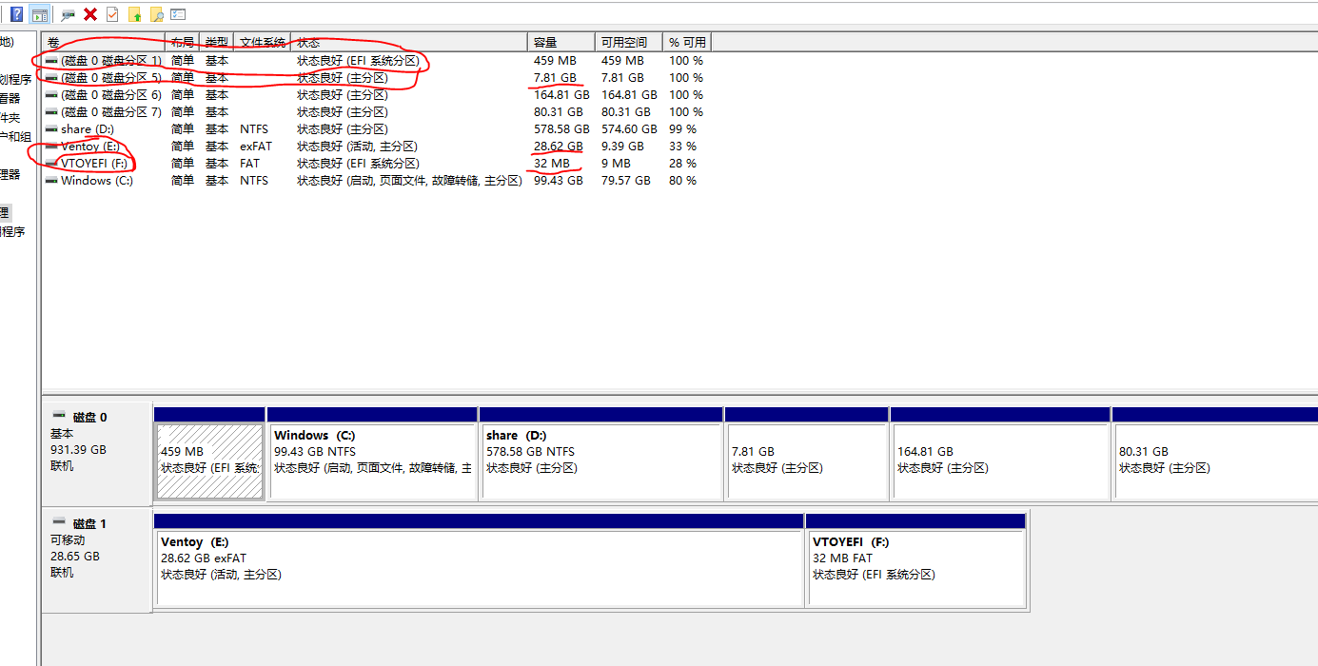
Task: Click the volume icon beside share (D:)
Action: 51,129
